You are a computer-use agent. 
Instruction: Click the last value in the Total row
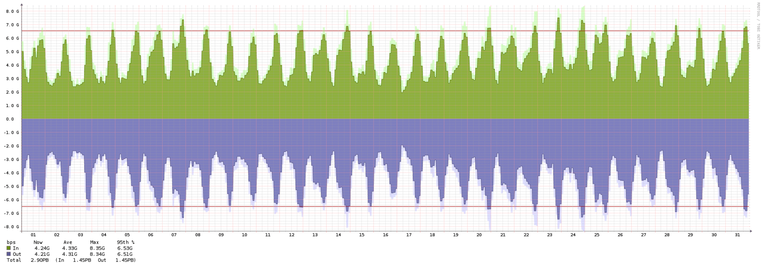coord(125,259)
